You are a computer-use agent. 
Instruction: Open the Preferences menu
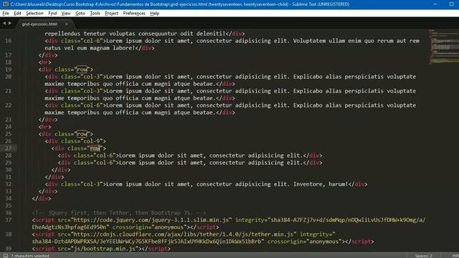click(x=134, y=13)
